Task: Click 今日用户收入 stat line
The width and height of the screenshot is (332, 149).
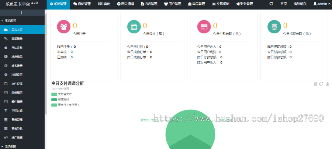Action: [x=209, y=47]
